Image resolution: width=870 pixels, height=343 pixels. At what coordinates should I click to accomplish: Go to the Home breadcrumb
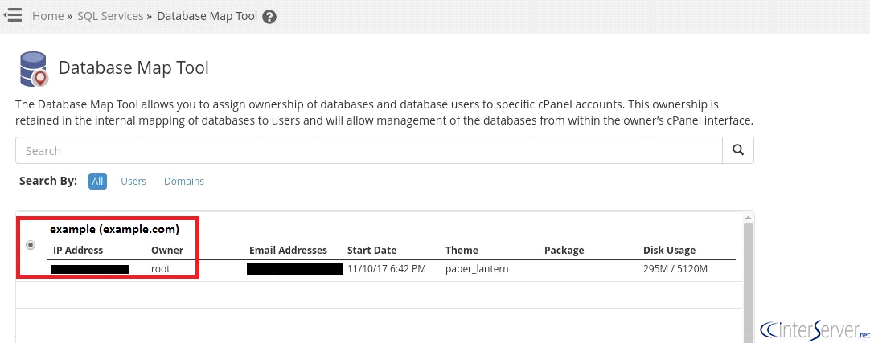click(47, 16)
